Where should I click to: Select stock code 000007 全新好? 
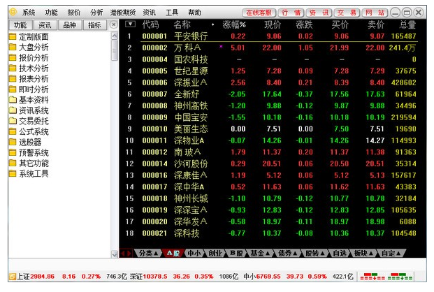[x=270, y=94]
